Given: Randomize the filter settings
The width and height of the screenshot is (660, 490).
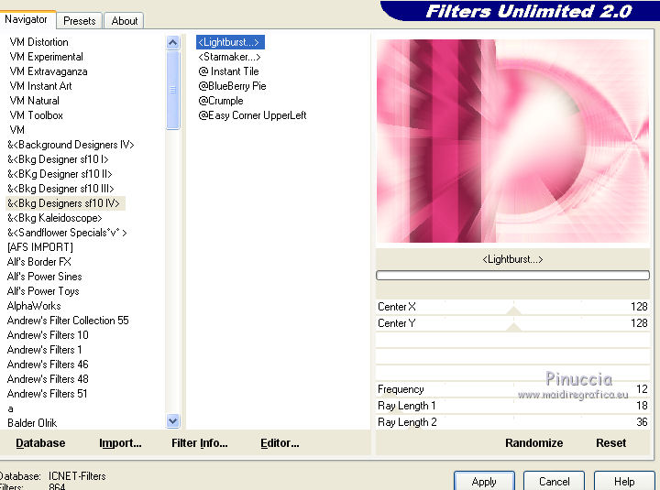Looking at the screenshot, I should pyautogui.click(x=534, y=443).
